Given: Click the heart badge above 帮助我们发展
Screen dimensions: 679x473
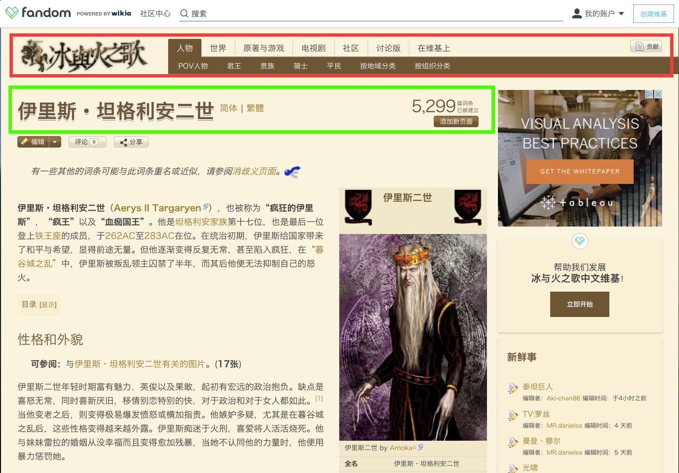Looking at the screenshot, I should [580, 241].
